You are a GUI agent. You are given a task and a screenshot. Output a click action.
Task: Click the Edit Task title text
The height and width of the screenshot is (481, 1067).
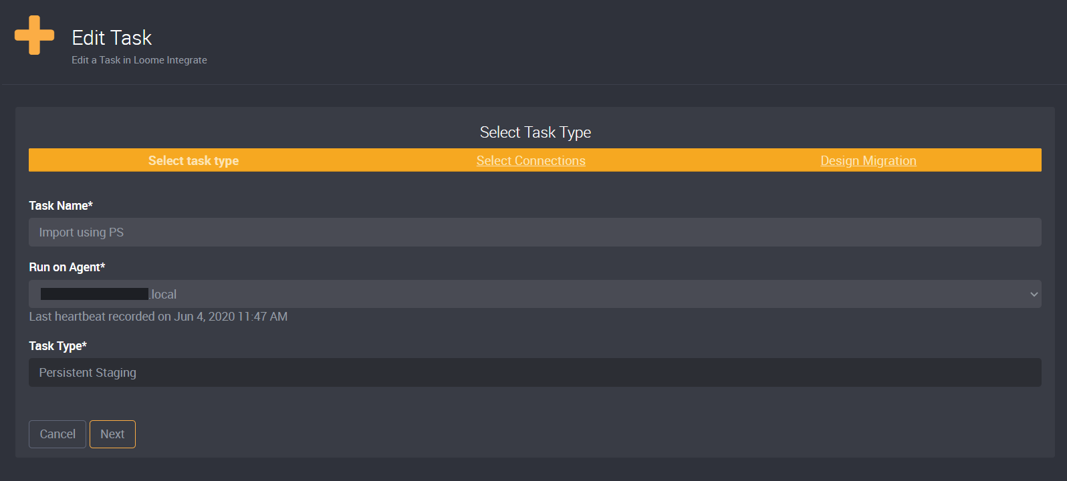coord(111,38)
